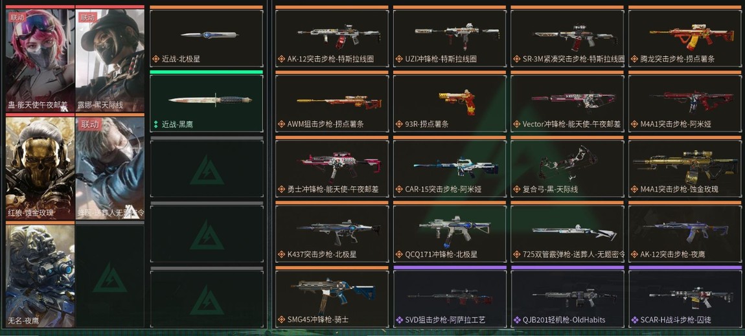
Task: Open the 红狼-蚀金玫瑰 operator portrait
Action: tap(40, 168)
